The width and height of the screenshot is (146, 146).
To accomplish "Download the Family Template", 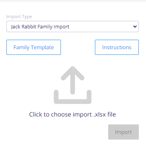I will 34,47.
